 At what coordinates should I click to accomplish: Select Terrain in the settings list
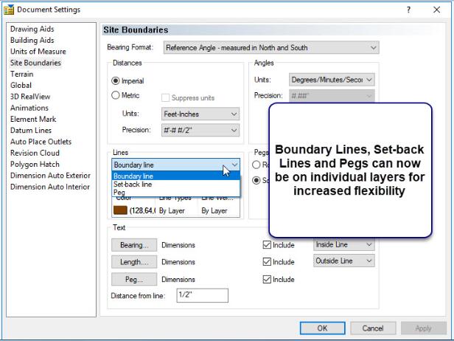click(x=21, y=75)
